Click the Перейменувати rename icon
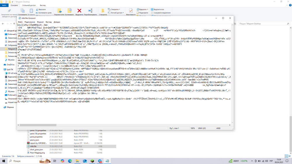 point(90,11)
